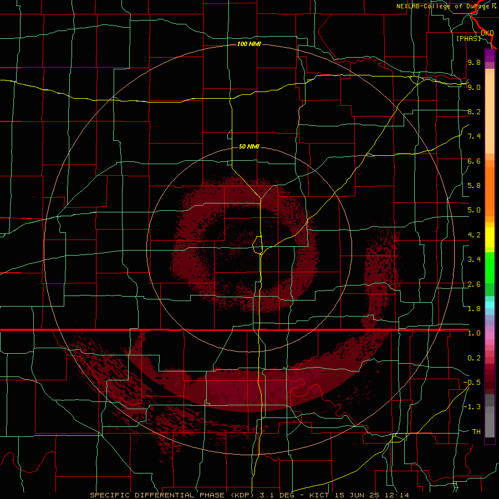Click the 2.6 scale value
499x499 pixels.
pos(474,284)
